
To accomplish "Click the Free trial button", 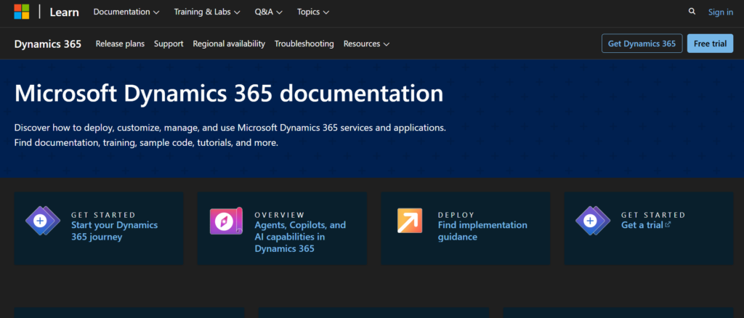I will tap(710, 44).
